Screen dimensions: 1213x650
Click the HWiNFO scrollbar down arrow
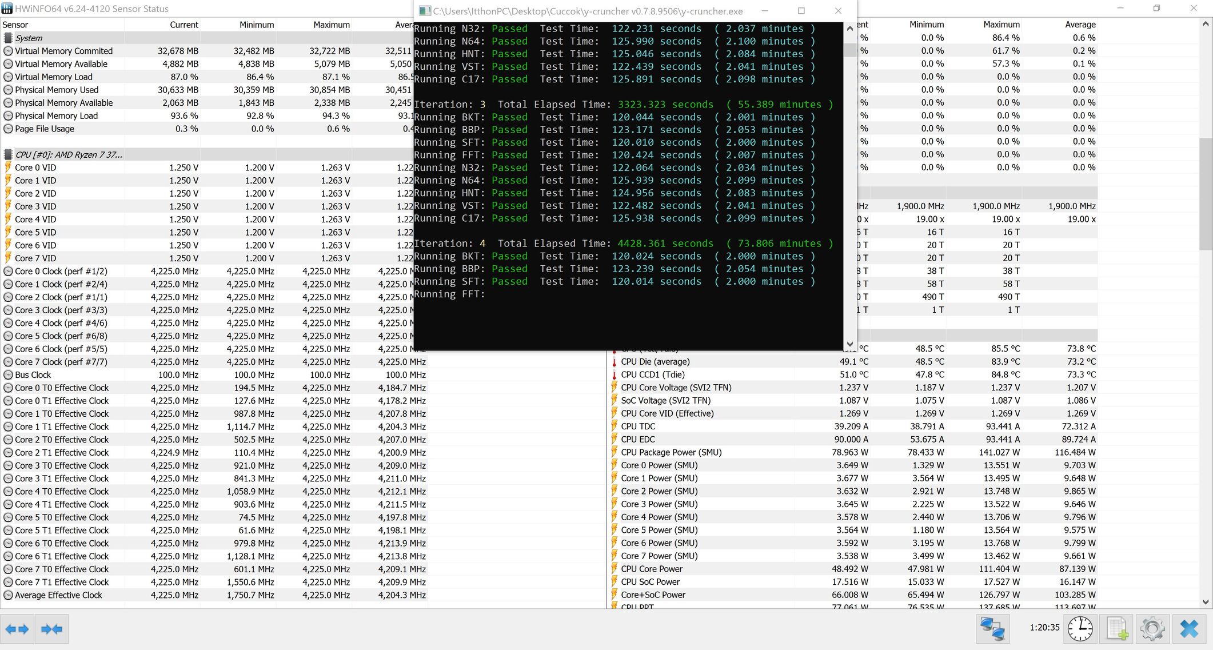(1206, 602)
